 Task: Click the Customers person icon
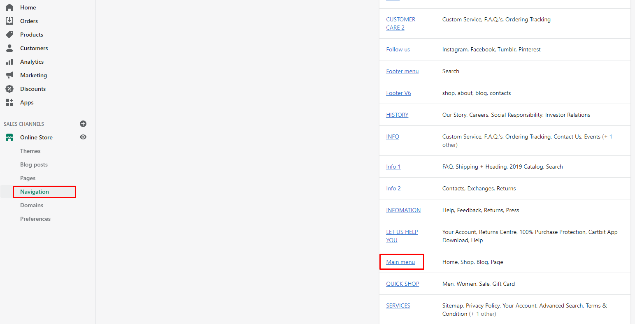[9, 48]
